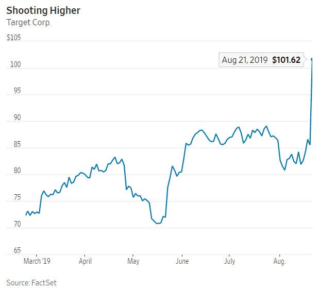Select the 85 y-axis label

click(18, 144)
